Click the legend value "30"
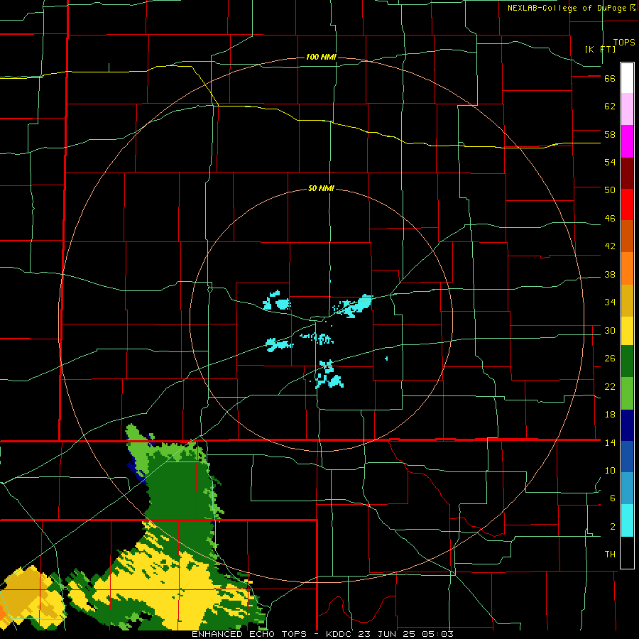639x639 pixels. click(x=610, y=330)
